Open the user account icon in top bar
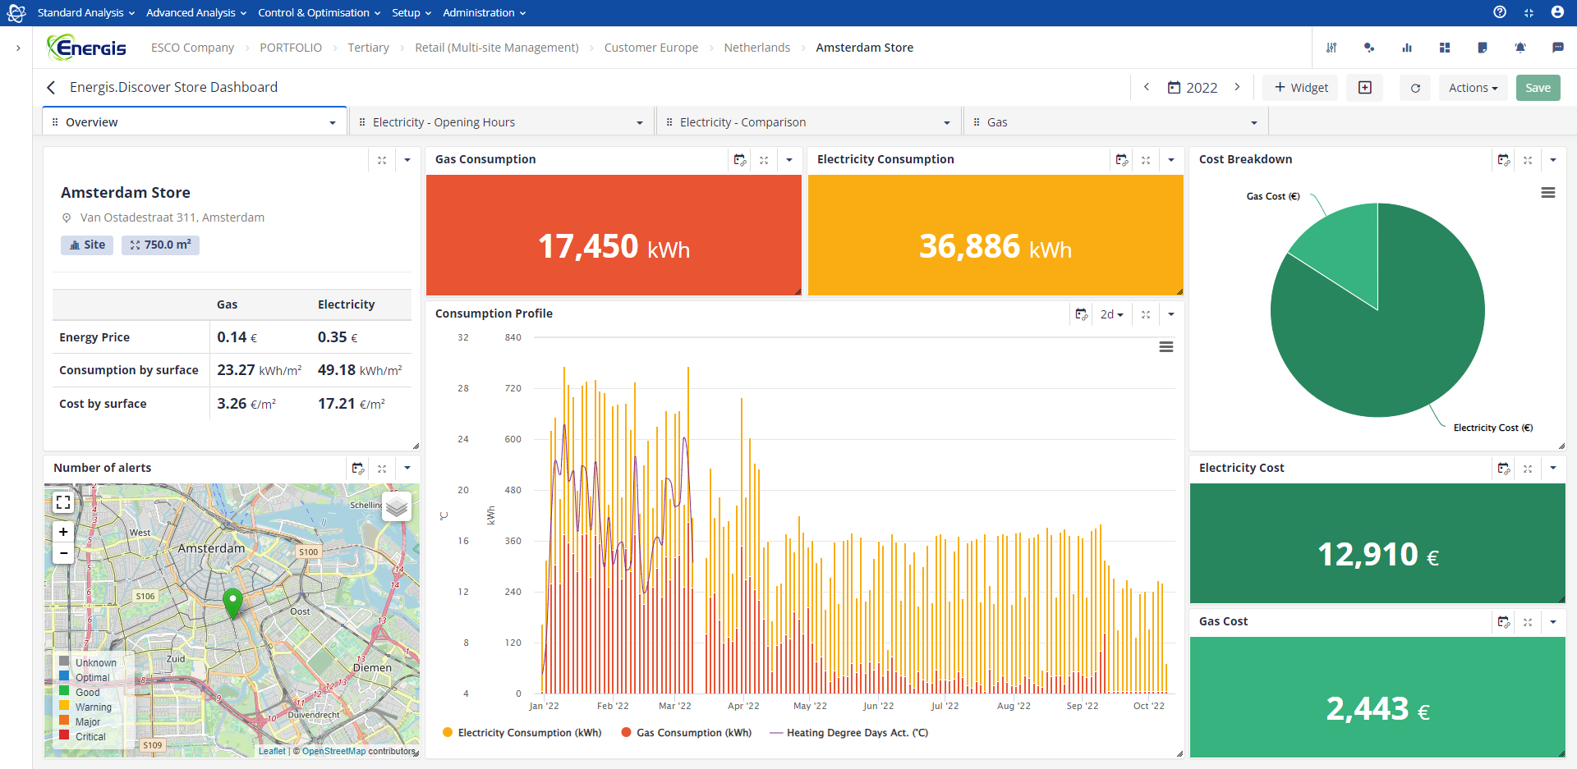1577x769 pixels. pos(1557,12)
